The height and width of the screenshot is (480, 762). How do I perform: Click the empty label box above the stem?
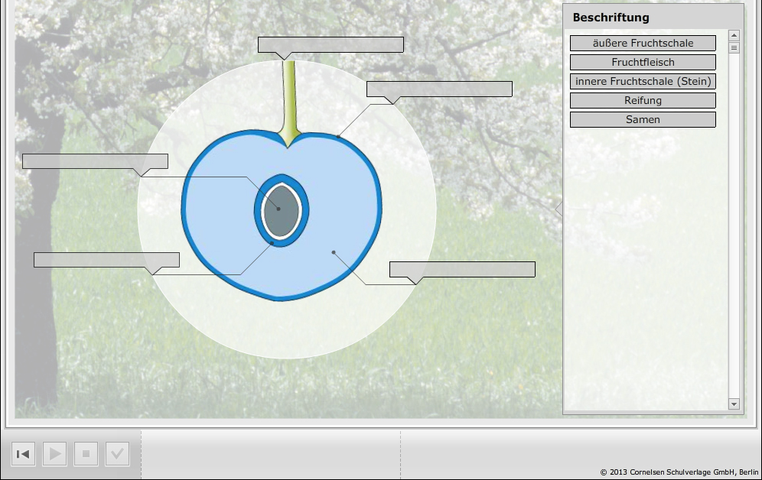[331, 45]
